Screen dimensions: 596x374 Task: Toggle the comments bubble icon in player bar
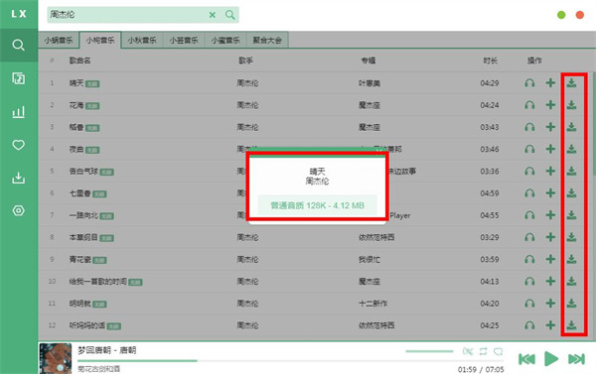pyautogui.click(x=498, y=351)
